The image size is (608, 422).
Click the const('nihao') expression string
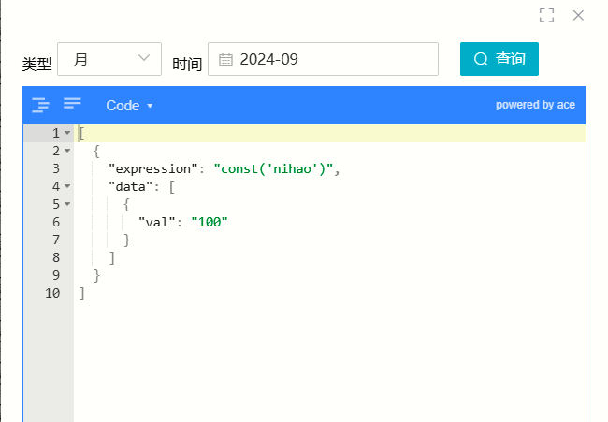pos(273,169)
